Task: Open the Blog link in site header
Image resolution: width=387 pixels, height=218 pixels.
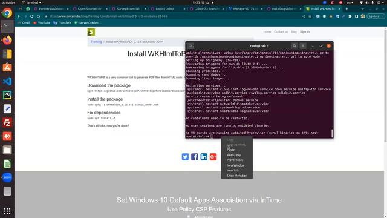Action: (294, 32)
